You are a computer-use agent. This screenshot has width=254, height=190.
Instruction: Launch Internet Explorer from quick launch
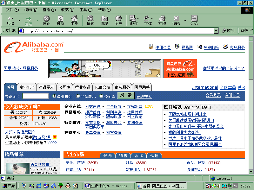coord(39,186)
